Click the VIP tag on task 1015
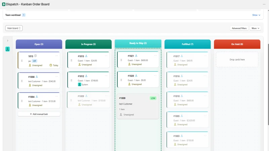 click(35, 61)
